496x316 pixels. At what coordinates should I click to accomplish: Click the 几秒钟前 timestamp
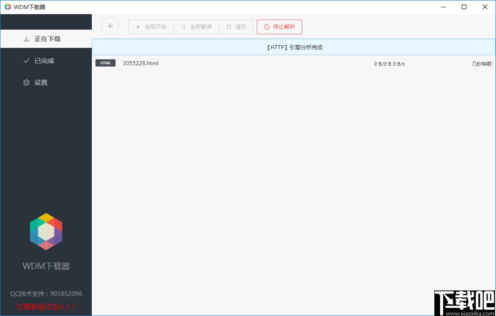(482, 64)
